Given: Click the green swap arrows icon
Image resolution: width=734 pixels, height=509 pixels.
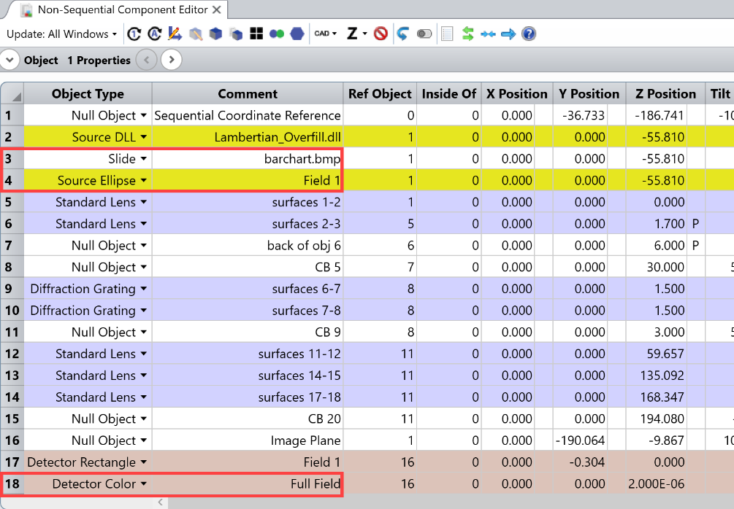Looking at the screenshot, I should [x=467, y=34].
